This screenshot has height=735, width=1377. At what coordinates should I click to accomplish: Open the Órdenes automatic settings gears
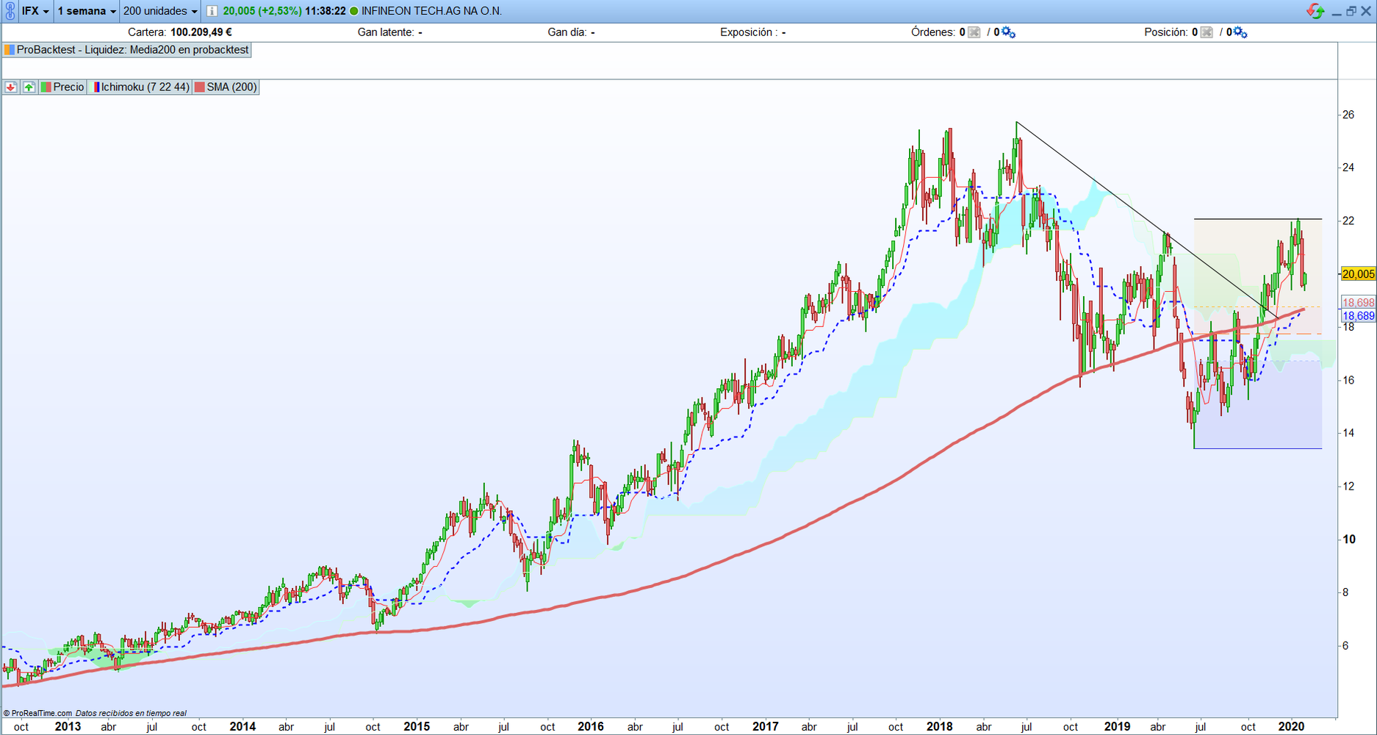1009,32
